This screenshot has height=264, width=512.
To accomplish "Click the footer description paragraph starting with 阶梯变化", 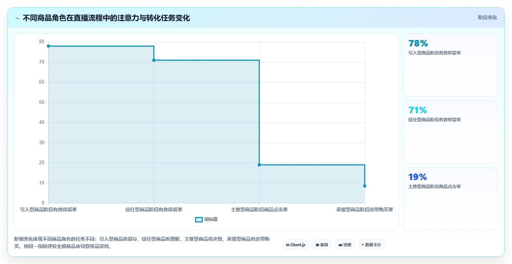I will click(x=142, y=243).
